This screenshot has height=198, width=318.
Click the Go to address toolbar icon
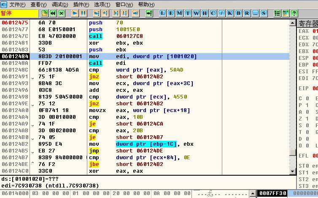[149, 13]
